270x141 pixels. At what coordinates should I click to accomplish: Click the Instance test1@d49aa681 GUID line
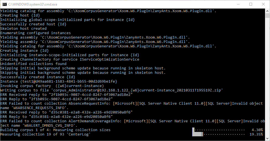click(59, 81)
